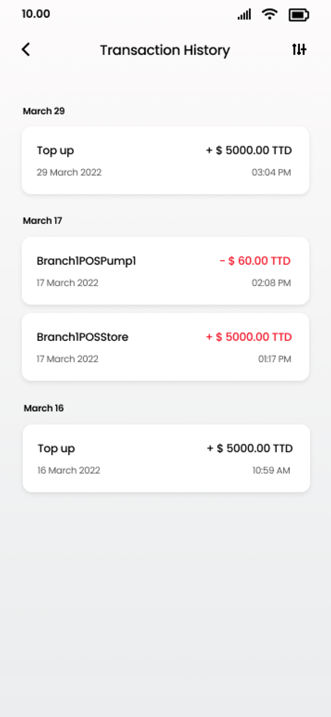The image size is (331, 717).
Task: Click the chevron at top left
Action: point(26,50)
